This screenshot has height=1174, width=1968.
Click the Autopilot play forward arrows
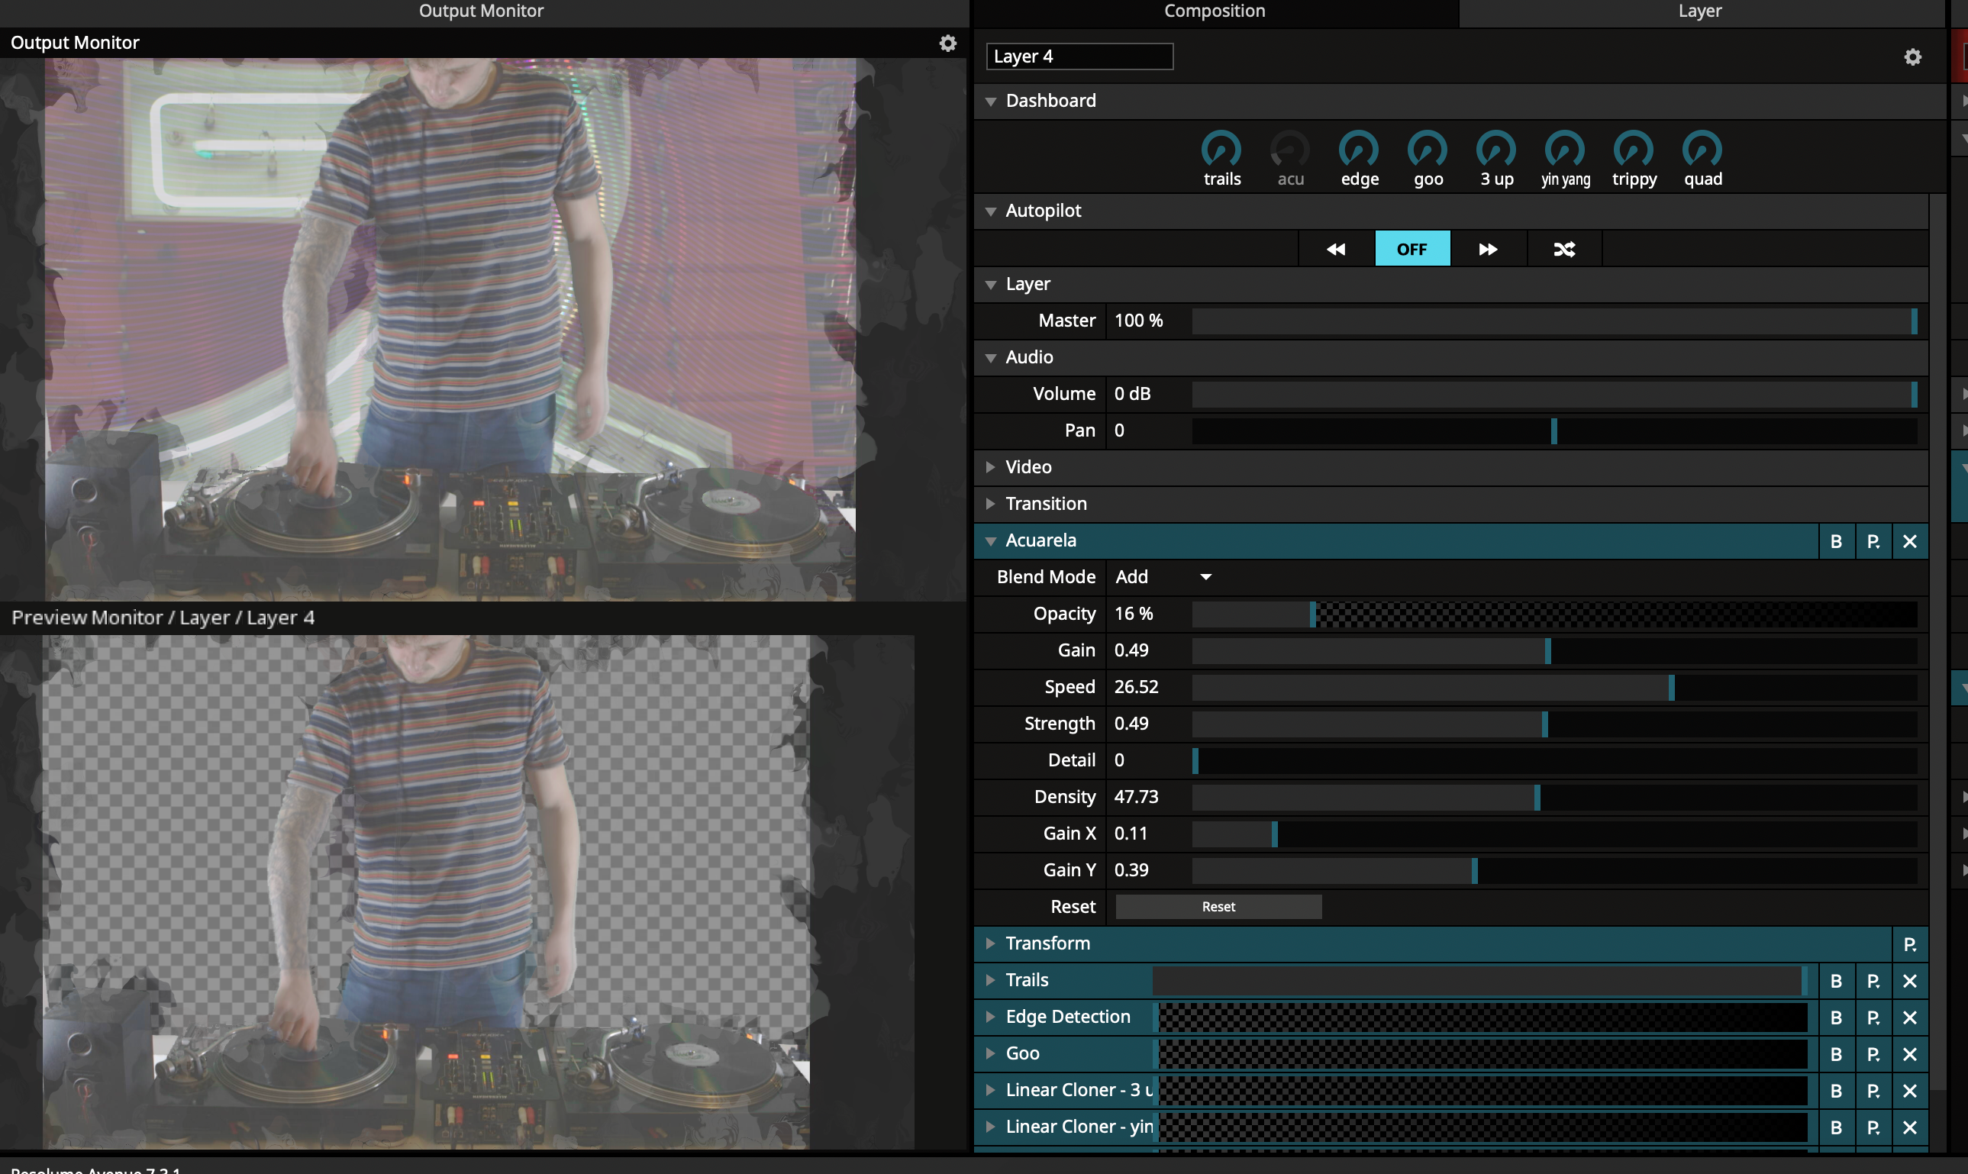1488,249
